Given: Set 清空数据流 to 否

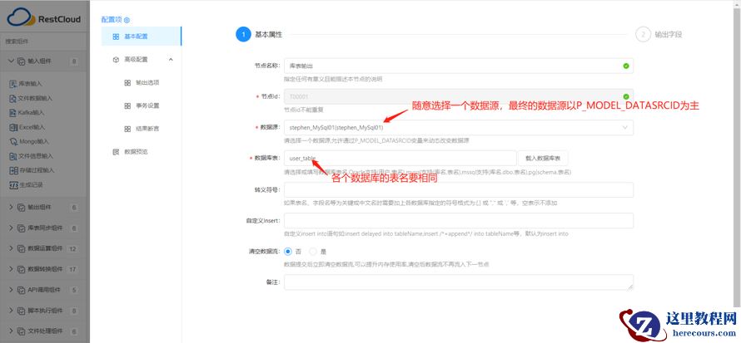Looking at the screenshot, I should pyautogui.click(x=288, y=252).
